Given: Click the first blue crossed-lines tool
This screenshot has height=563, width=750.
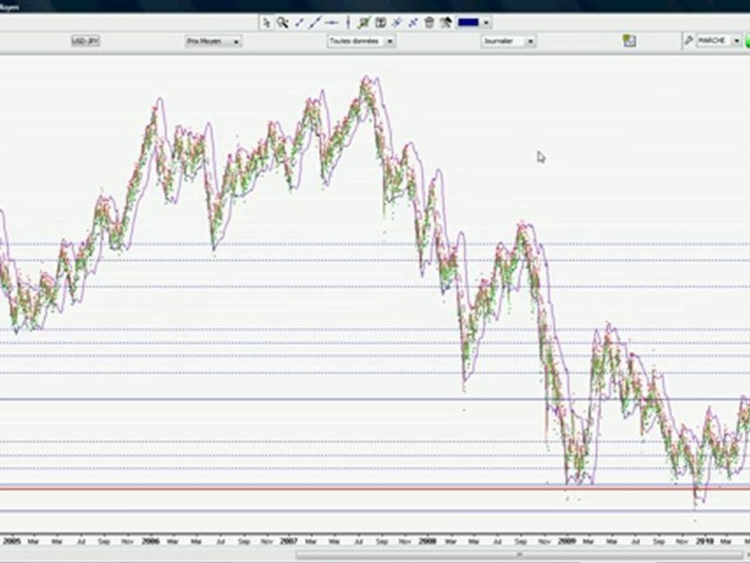Looking at the screenshot, I should click(x=397, y=23).
